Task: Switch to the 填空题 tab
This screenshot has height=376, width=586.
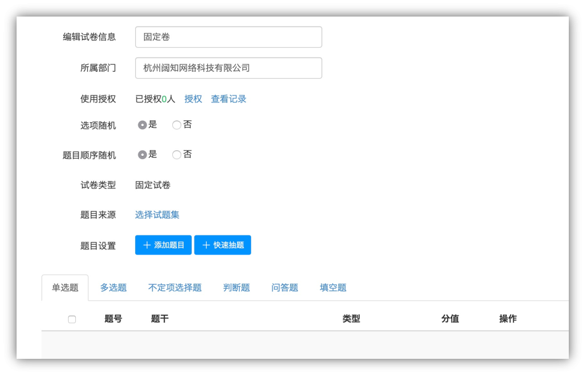Action: click(333, 288)
